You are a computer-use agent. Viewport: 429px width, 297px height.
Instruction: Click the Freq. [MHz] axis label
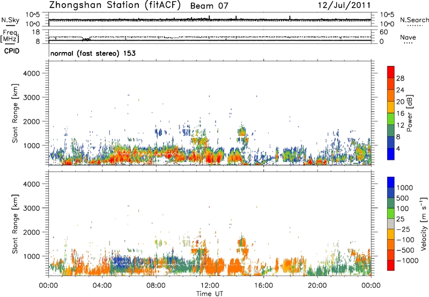point(10,36)
